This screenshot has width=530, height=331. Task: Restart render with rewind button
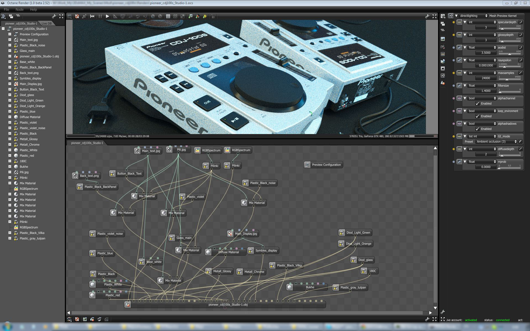(x=92, y=16)
